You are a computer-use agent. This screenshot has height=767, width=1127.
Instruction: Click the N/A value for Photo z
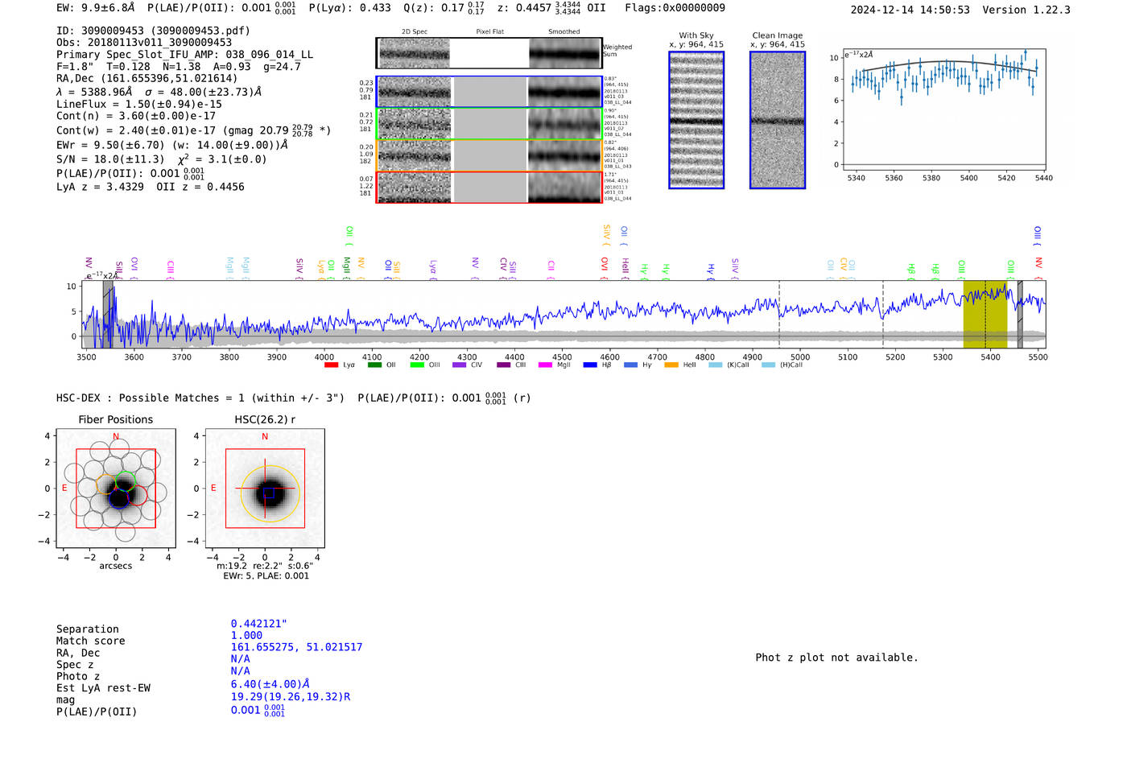click(x=240, y=670)
